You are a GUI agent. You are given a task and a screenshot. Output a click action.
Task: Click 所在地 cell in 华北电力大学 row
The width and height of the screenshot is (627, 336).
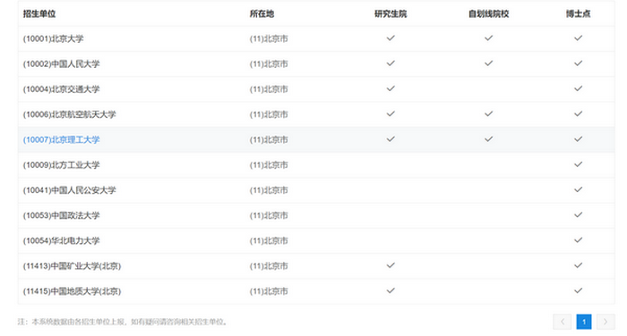[269, 240]
